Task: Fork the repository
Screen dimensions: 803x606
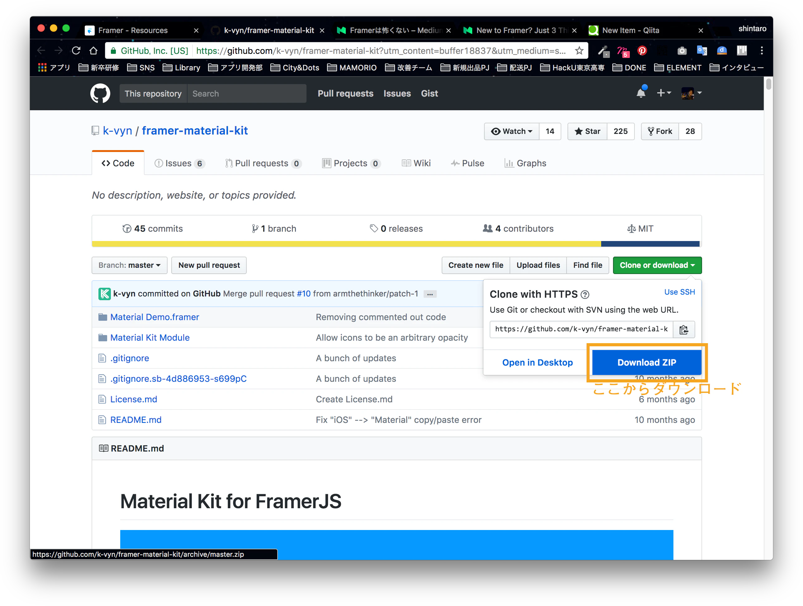Action: click(660, 131)
